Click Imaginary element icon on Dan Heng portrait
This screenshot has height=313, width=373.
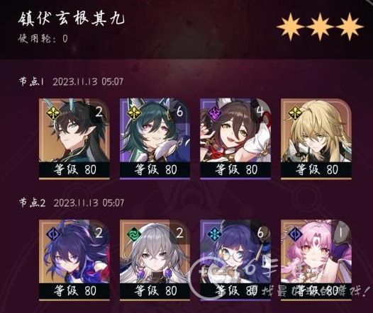[x=53, y=113]
